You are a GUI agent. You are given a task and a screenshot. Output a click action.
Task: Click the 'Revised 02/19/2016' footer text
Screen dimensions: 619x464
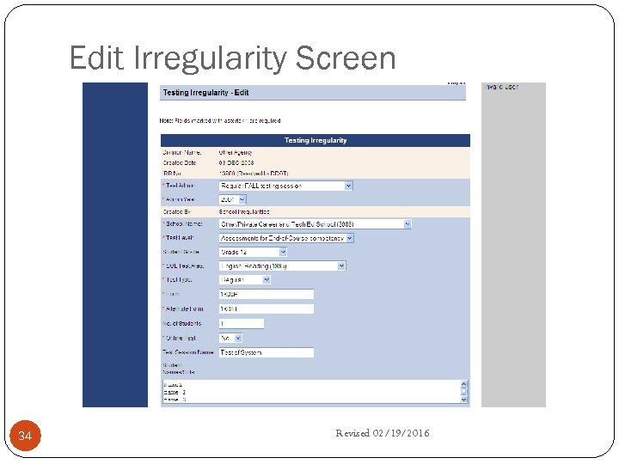[x=382, y=433]
